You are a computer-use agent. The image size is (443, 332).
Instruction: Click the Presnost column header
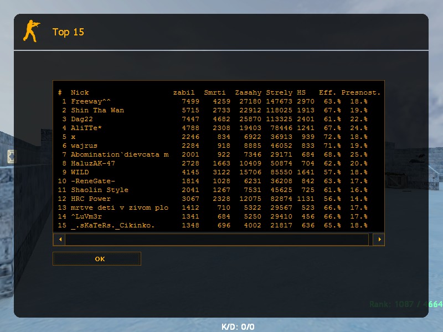360,92
